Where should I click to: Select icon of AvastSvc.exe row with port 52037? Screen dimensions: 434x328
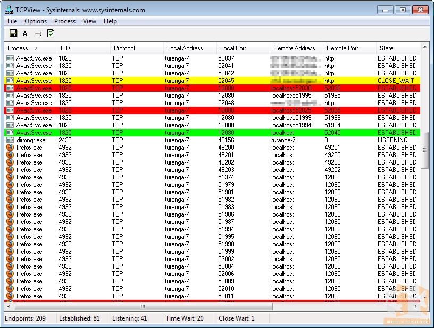(x=10, y=58)
